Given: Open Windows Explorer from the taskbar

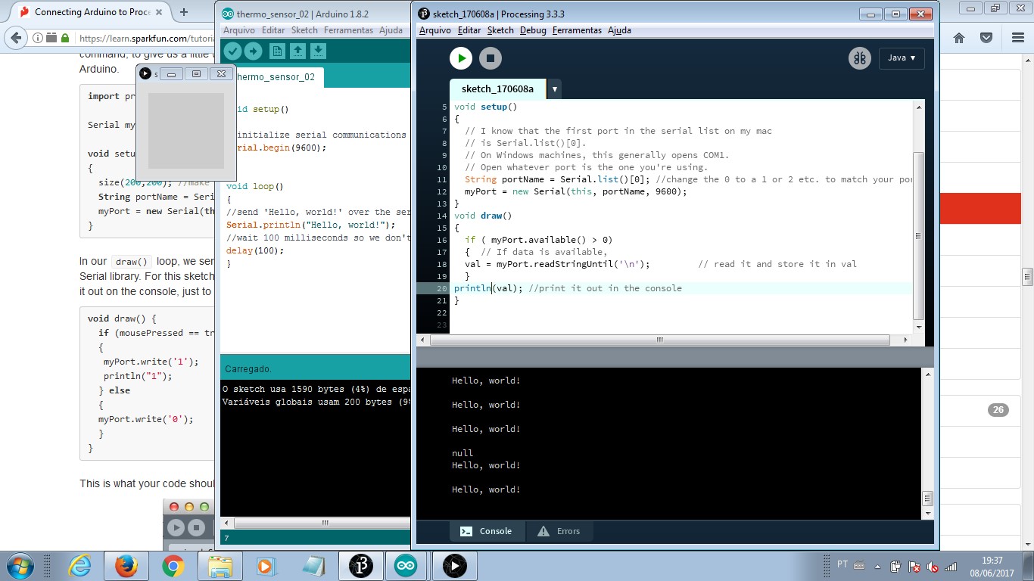Looking at the screenshot, I should click(220, 566).
